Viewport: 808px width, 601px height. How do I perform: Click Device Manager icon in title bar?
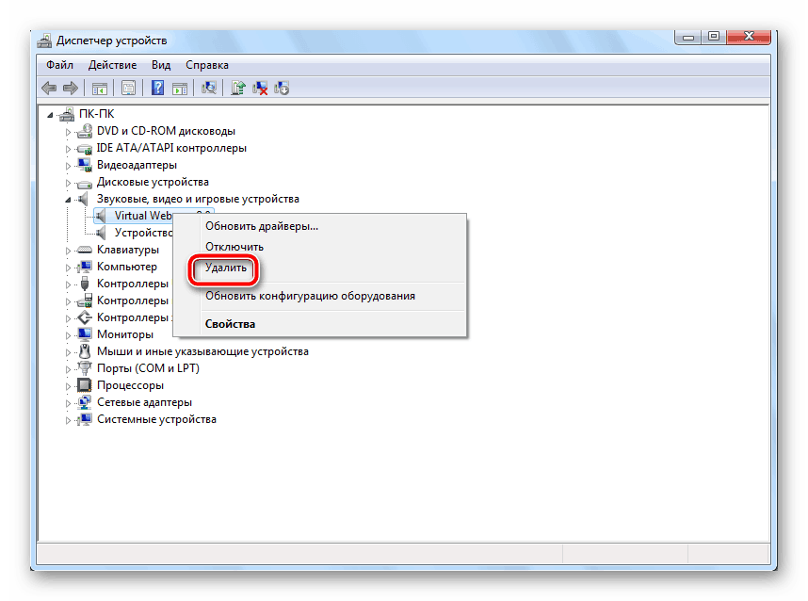tap(45, 41)
